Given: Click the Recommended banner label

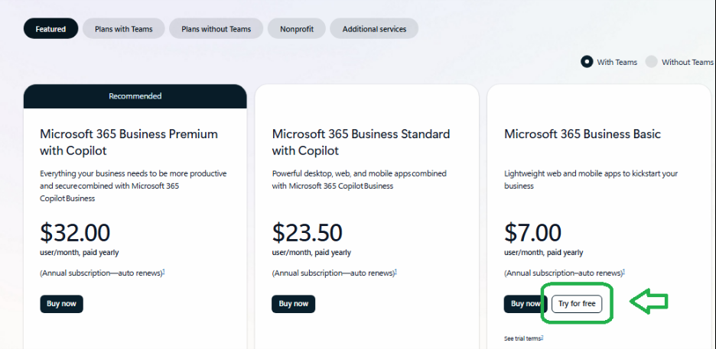Looking at the screenshot, I should (135, 96).
